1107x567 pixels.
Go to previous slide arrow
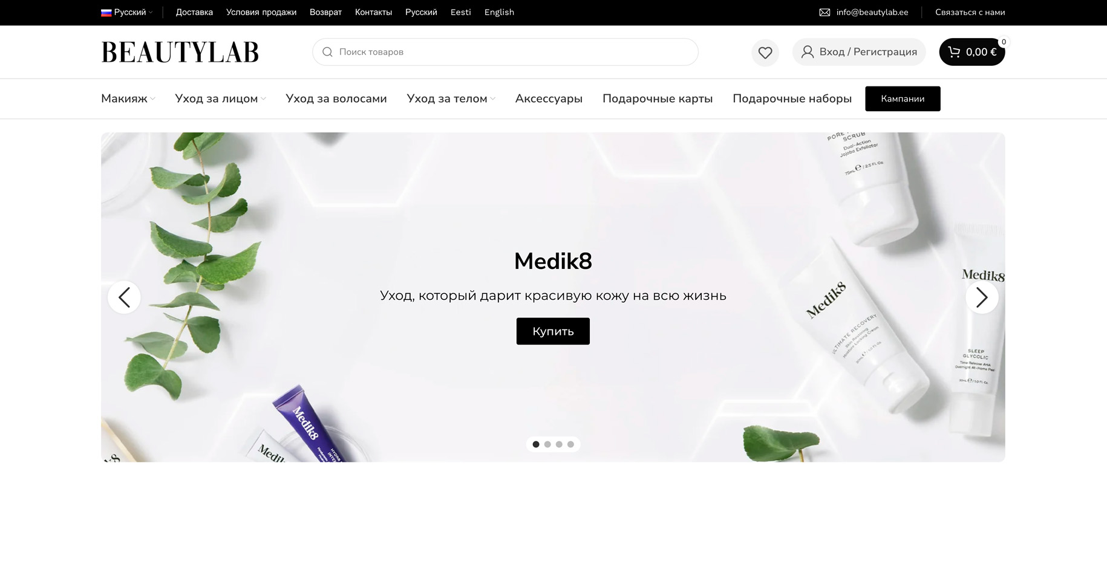[124, 297]
